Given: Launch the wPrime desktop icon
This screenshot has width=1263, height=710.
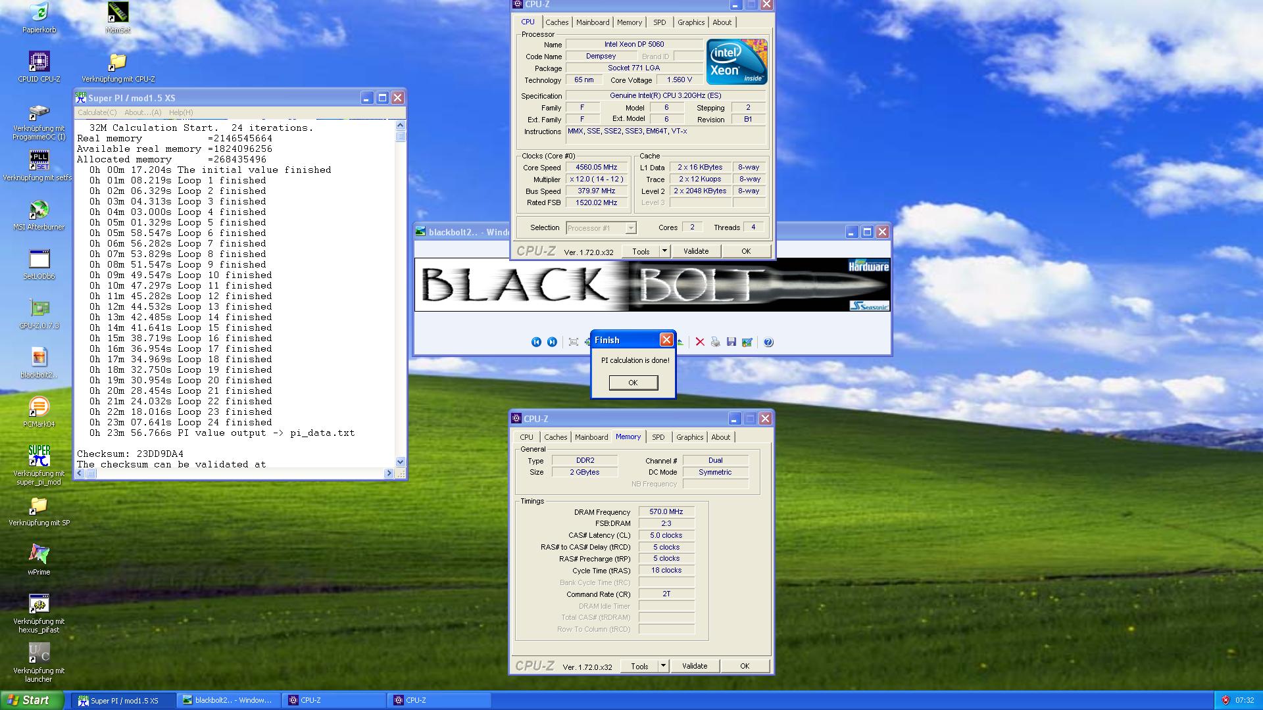Looking at the screenshot, I should click(x=39, y=560).
